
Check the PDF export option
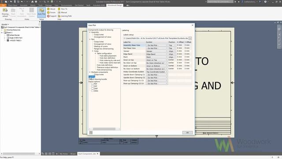tap(93, 84)
